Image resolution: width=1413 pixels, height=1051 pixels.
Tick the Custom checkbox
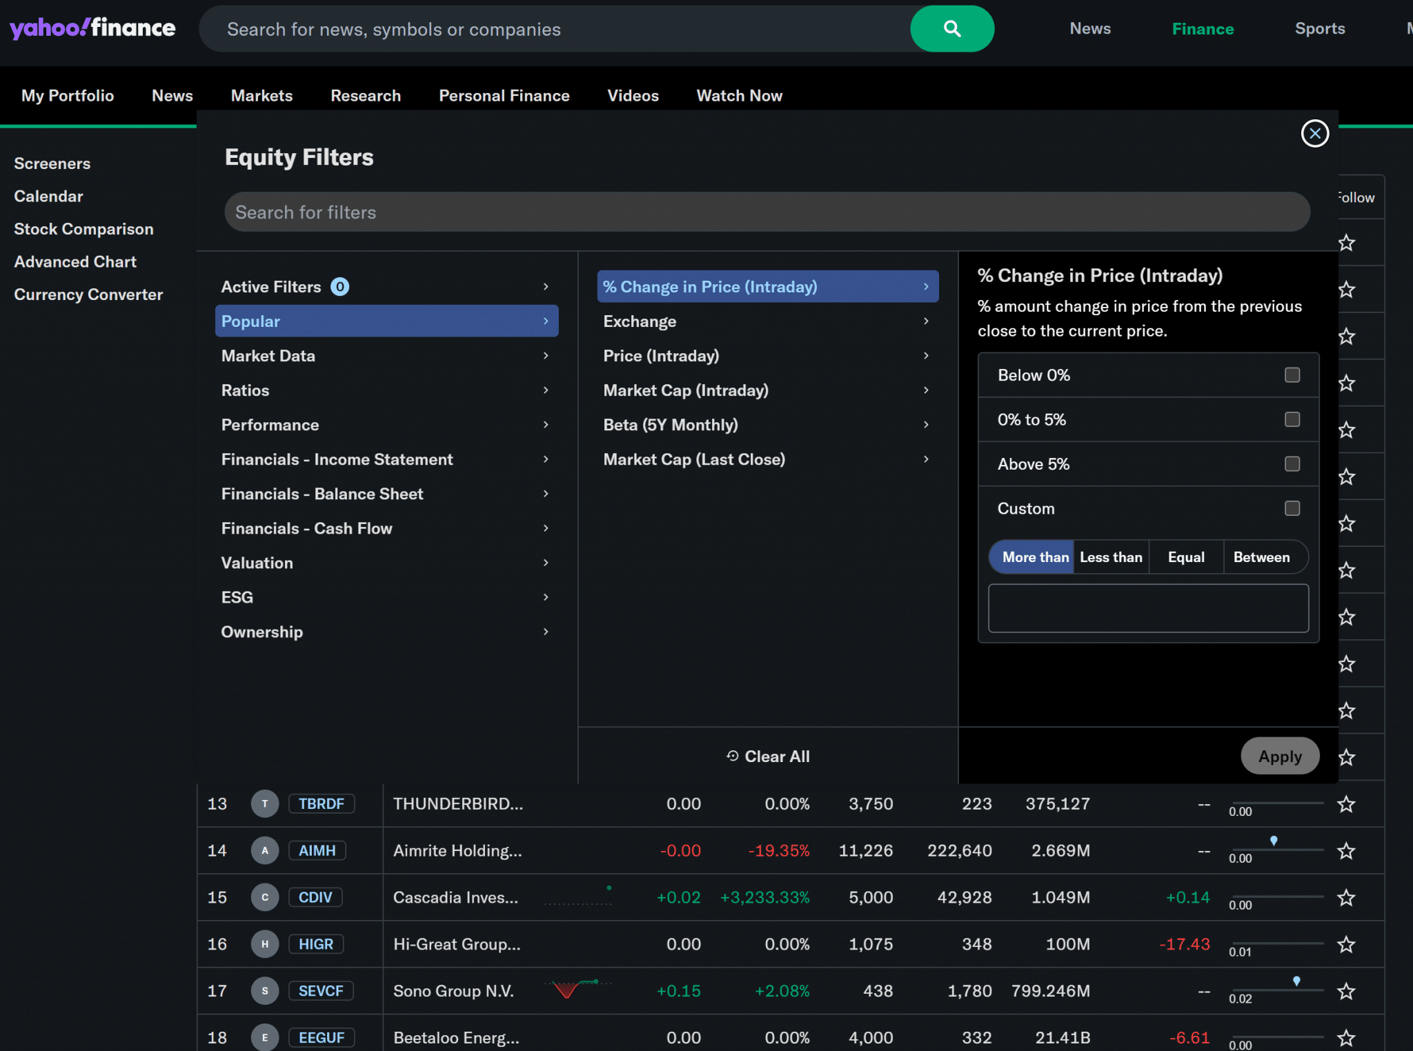click(x=1292, y=508)
